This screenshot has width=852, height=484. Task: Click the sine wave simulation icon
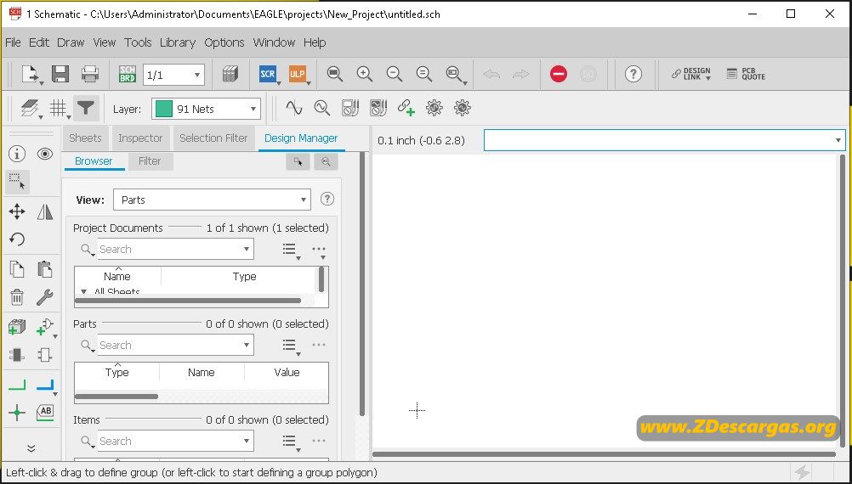pyautogui.click(x=294, y=108)
